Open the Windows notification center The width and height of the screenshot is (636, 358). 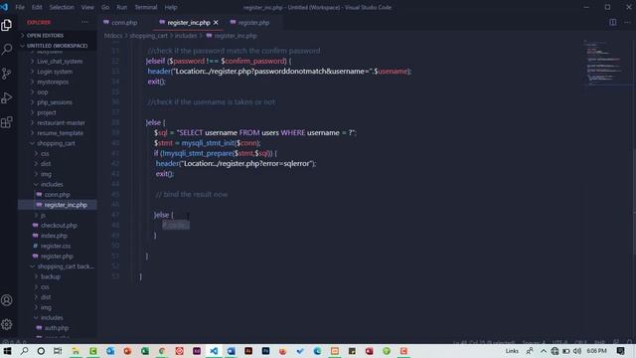point(620,351)
